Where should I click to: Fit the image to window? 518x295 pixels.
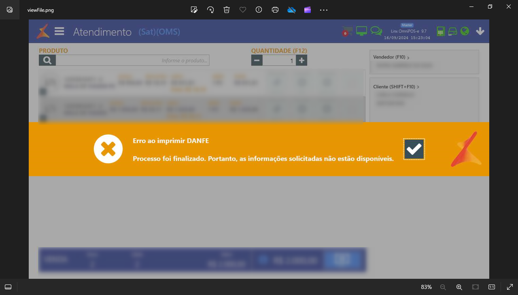[x=476, y=287]
